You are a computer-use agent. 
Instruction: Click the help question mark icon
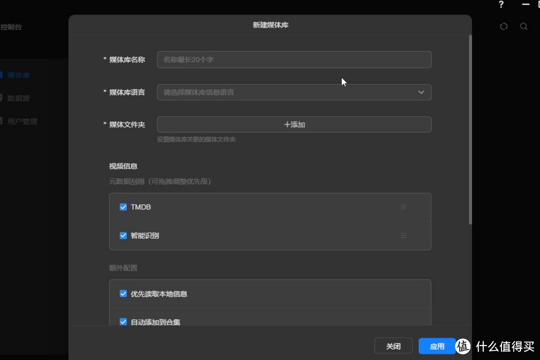tap(501, 4)
